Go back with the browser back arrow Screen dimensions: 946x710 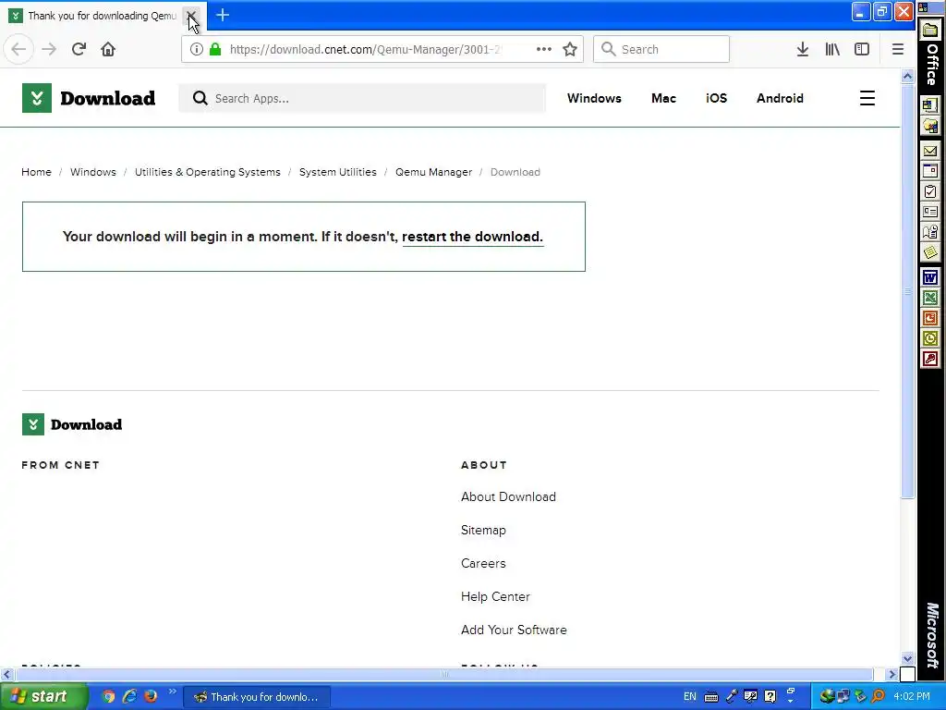(x=18, y=49)
